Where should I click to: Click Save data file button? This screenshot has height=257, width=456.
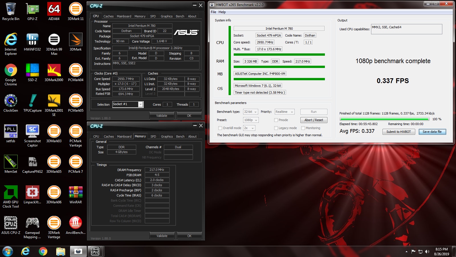tap(432, 132)
